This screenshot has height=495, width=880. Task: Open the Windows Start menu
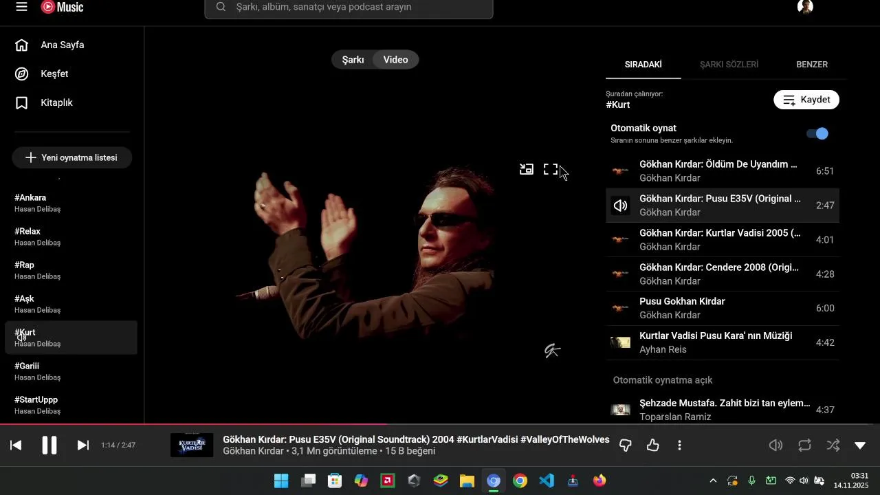click(x=281, y=481)
